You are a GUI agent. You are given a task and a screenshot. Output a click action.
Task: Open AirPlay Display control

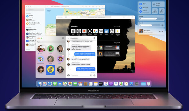tap(162, 11)
